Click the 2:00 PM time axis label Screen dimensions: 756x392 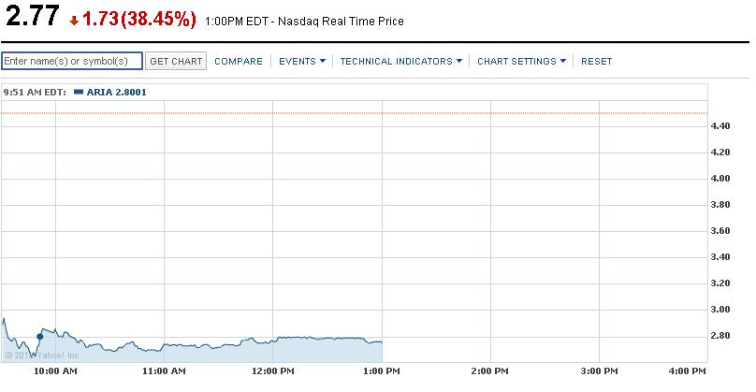coord(490,371)
